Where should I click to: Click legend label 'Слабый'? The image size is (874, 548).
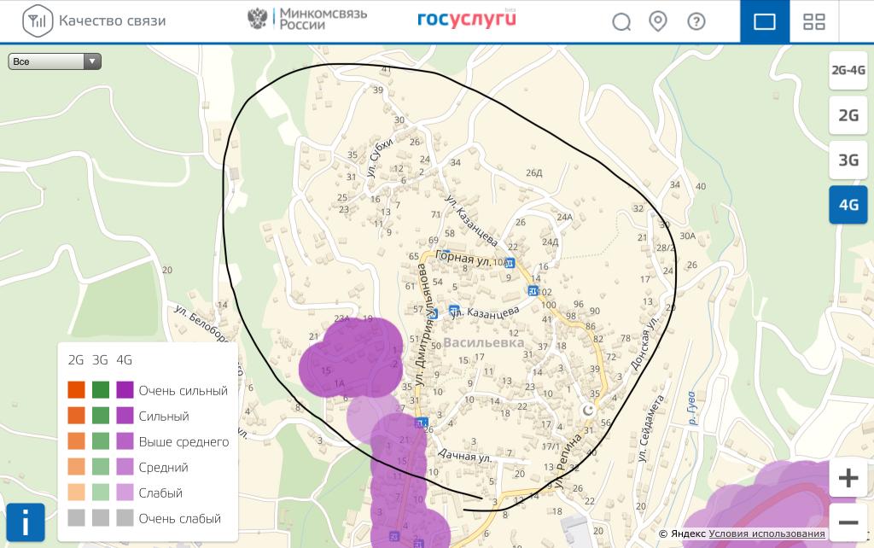(x=160, y=493)
